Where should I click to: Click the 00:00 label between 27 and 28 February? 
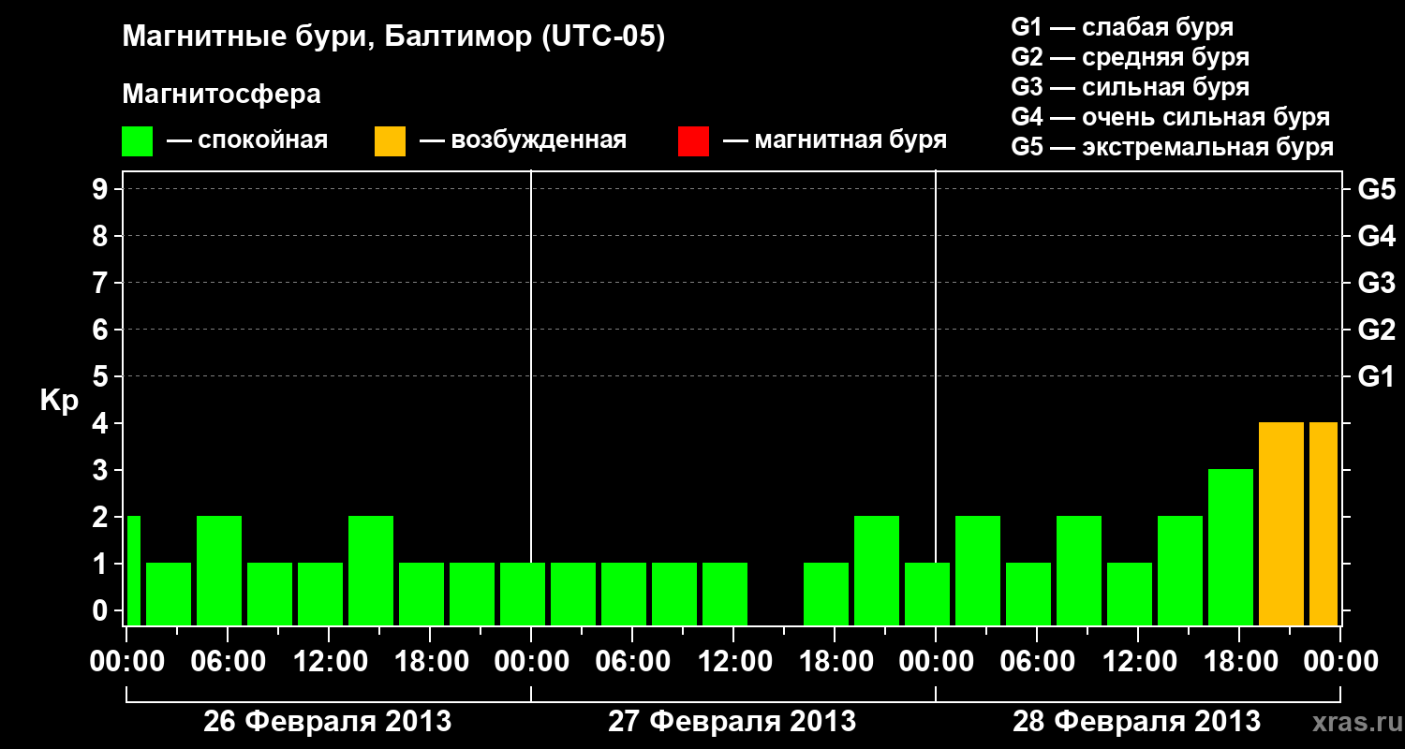[x=936, y=662]
